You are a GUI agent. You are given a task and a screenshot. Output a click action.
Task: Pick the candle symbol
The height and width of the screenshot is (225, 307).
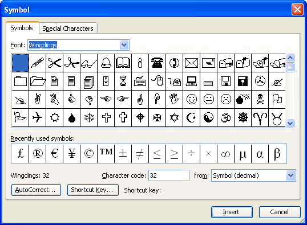click(140, 63)
